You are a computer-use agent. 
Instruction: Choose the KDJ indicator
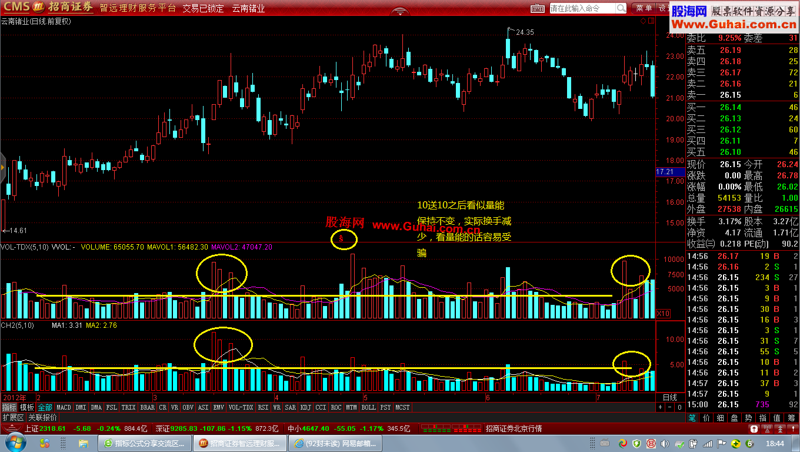tap(306, 407)
